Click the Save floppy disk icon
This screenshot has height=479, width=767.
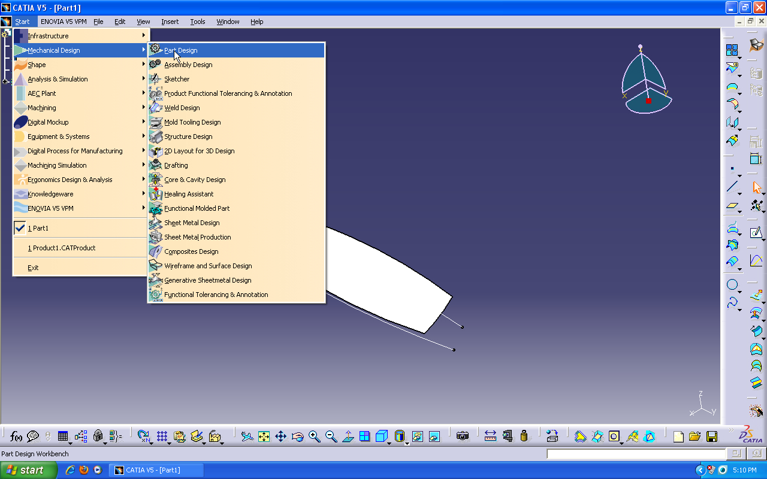point(711,436)
